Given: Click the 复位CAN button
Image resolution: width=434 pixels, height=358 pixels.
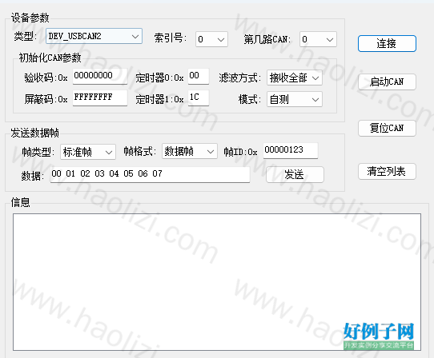Looking at the screenshot, I should pyautogui.click(x=387, y=128).
